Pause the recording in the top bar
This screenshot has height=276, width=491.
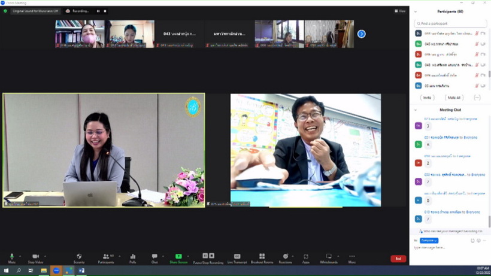click(x=98, y=11)
